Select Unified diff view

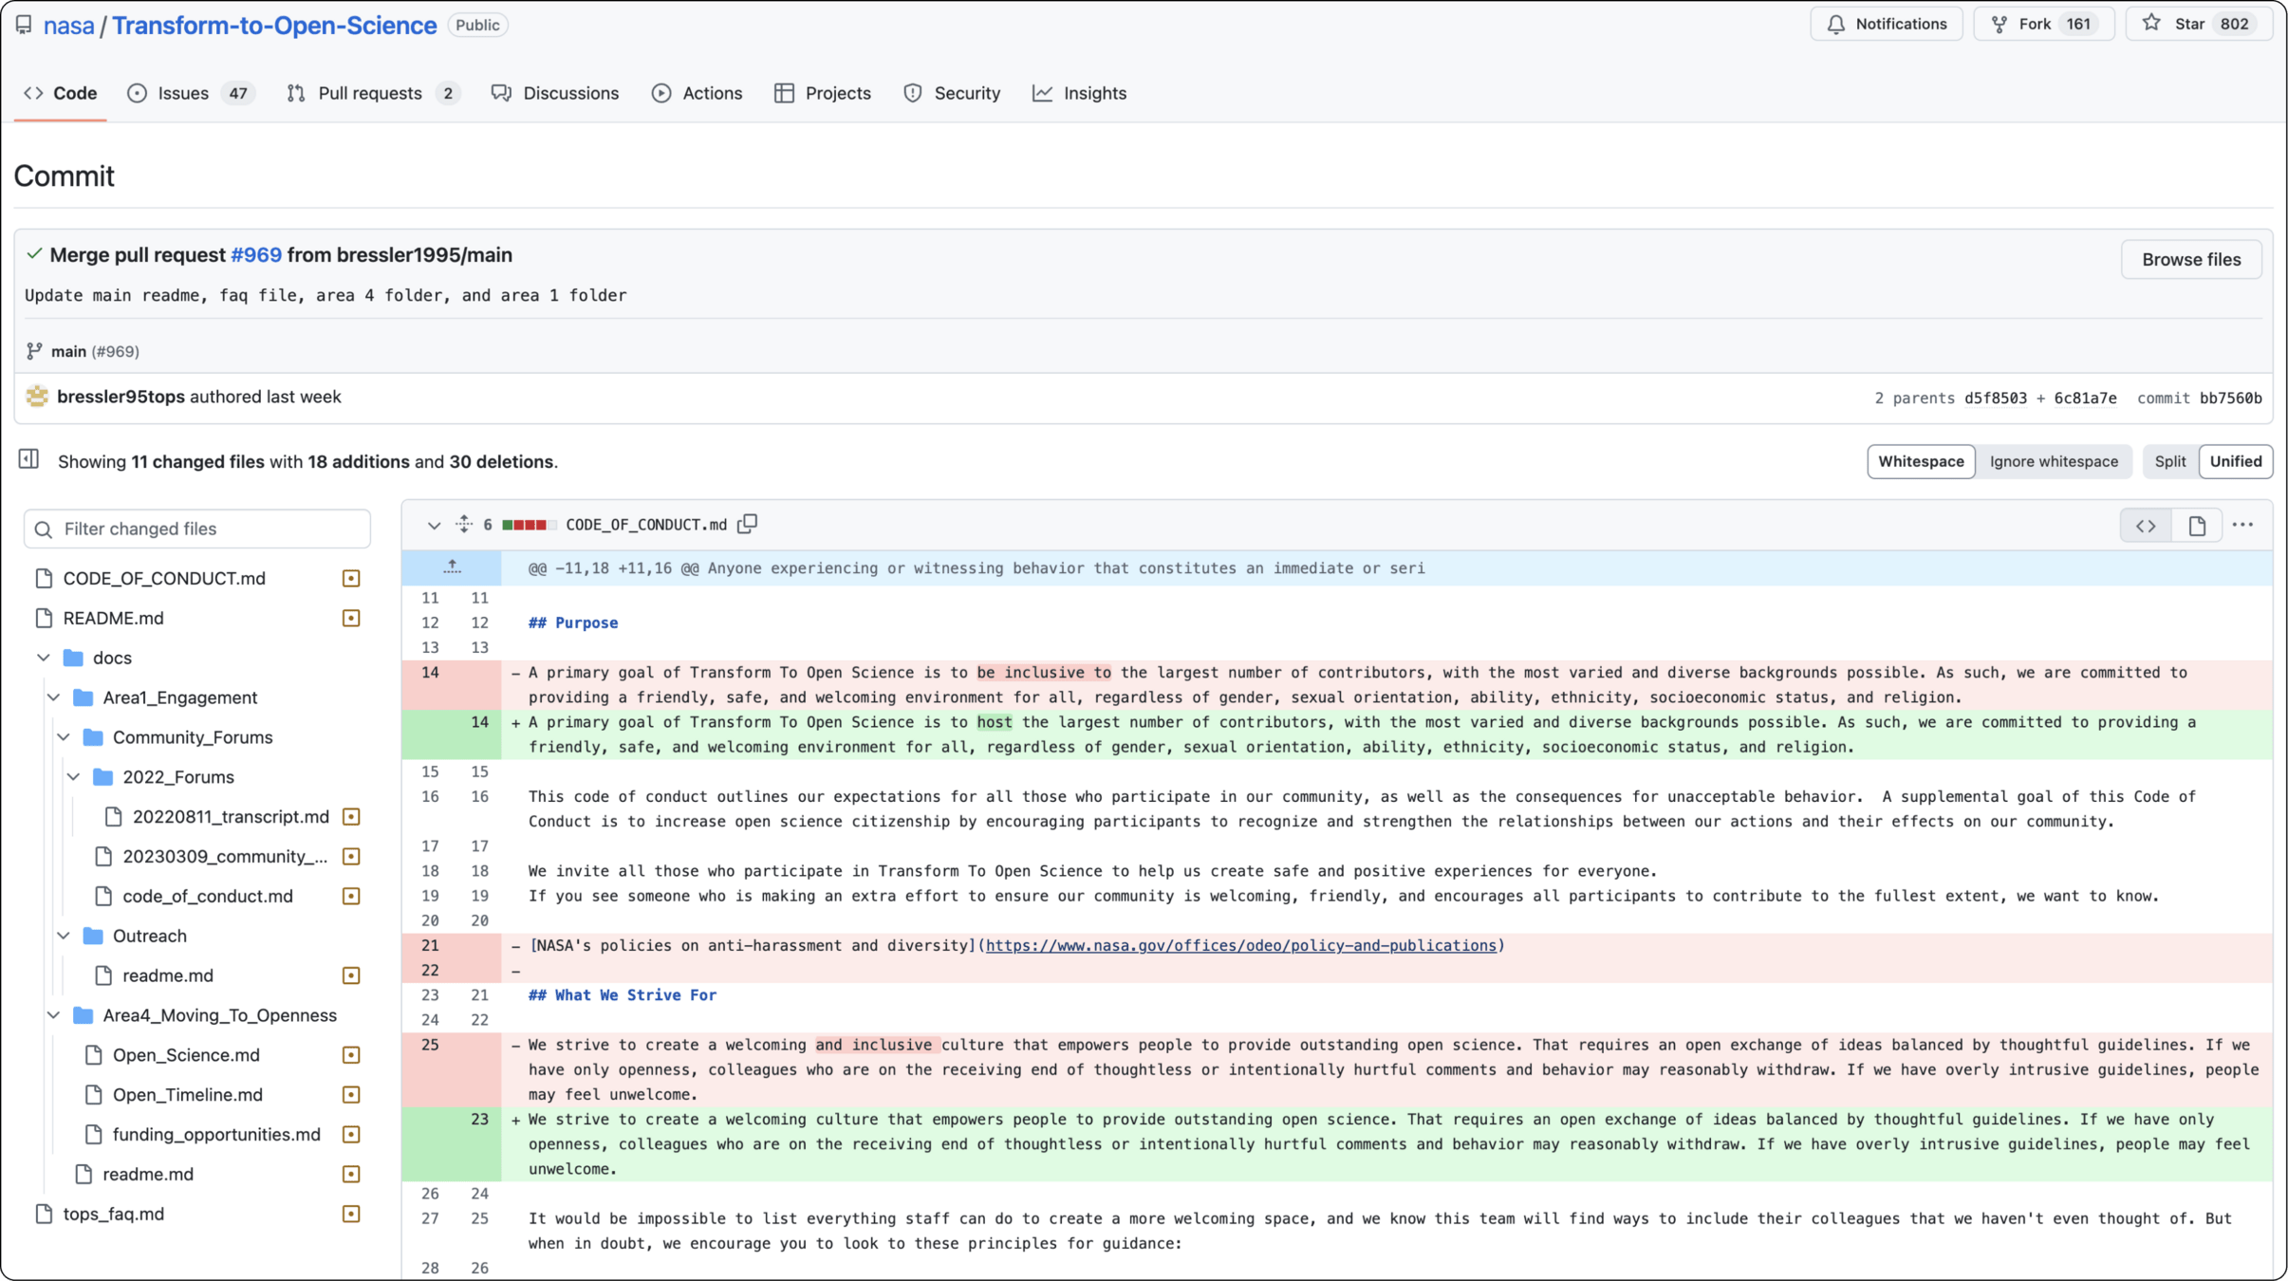tap(2235, 461)
